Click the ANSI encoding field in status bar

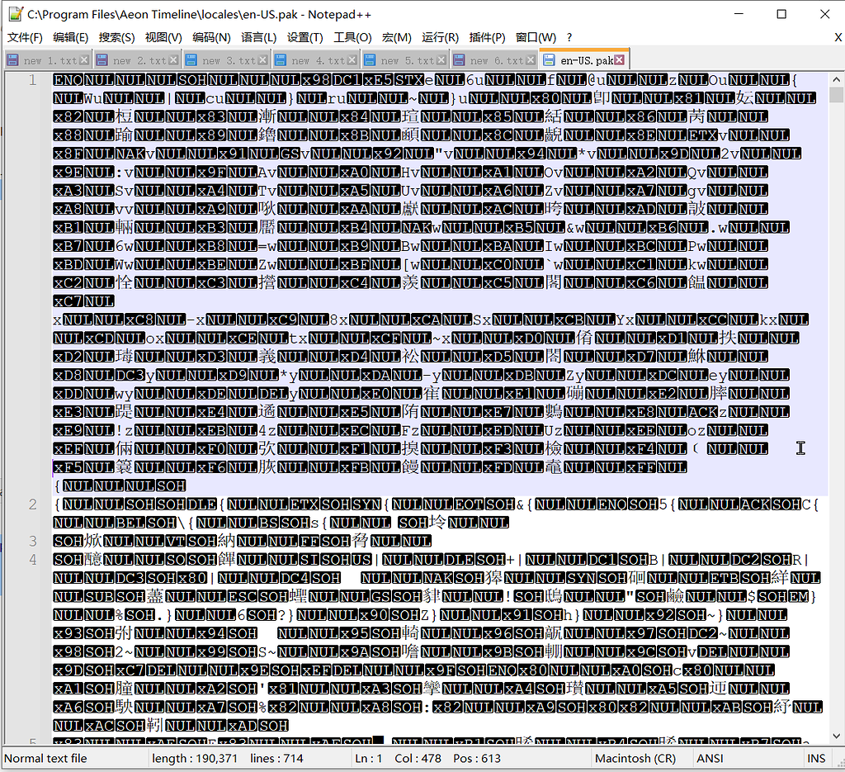[710, 758]
